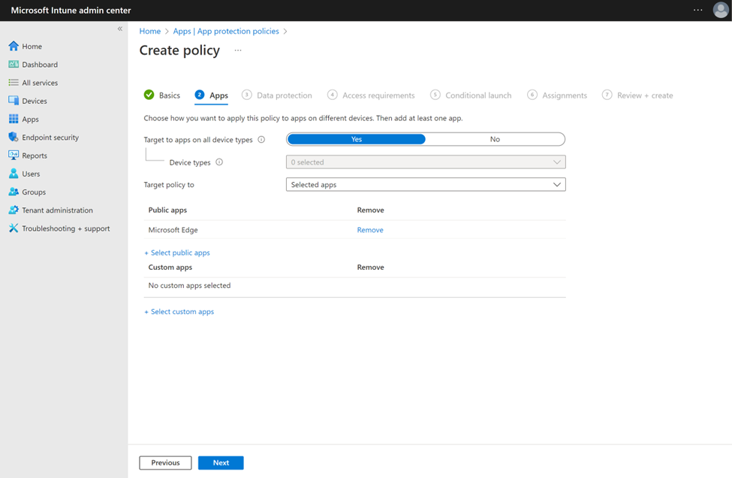This screenshot has height=478, width=732.
Task: Open All services from the navigation pane
Action: 44,83
